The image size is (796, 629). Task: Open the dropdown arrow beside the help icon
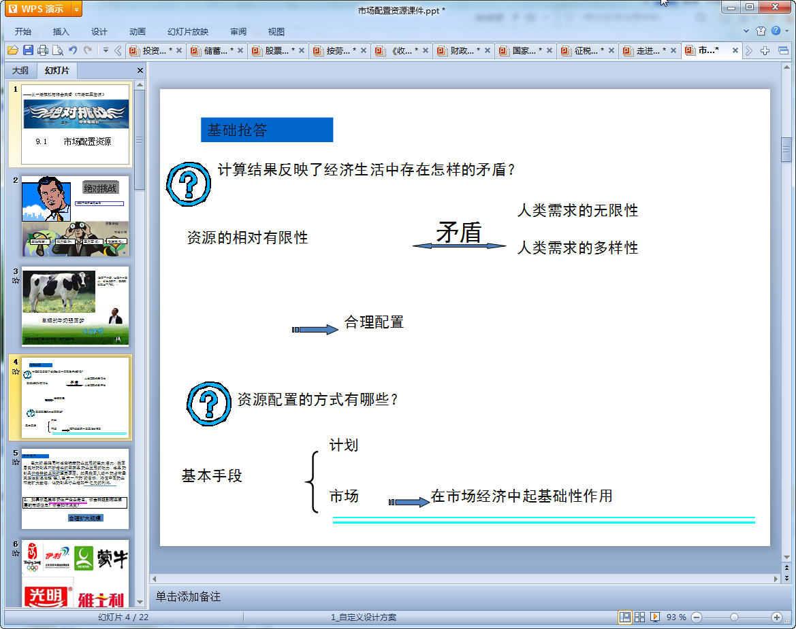point(787,31)
